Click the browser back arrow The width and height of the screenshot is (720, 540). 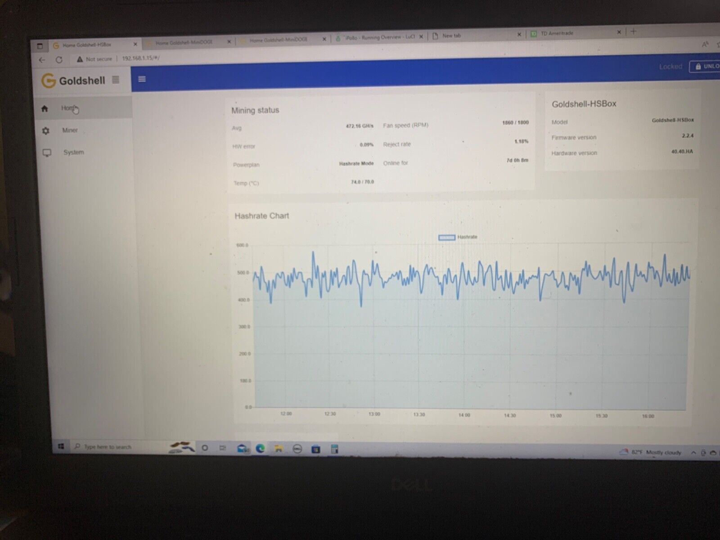point(42,60)
